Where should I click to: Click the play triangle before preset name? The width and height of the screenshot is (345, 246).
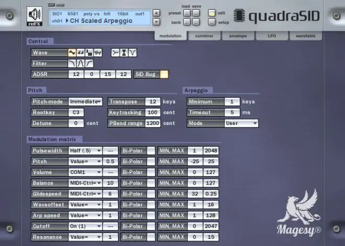(x=67, y=21)
